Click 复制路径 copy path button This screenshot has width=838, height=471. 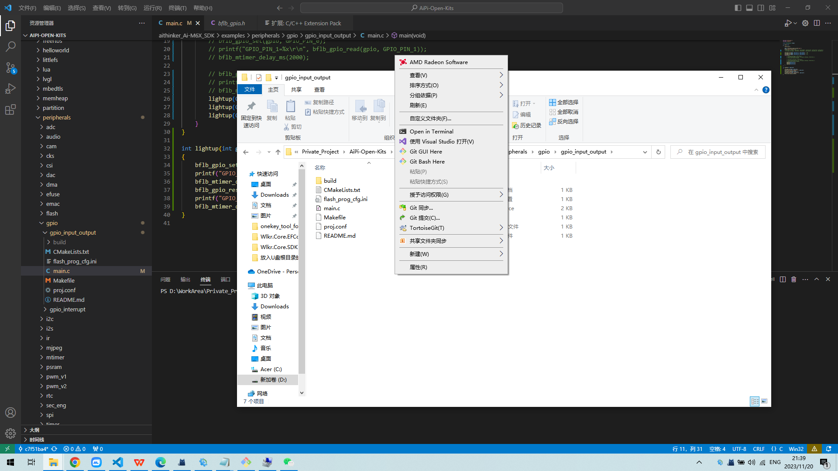(x=319, y=102)
